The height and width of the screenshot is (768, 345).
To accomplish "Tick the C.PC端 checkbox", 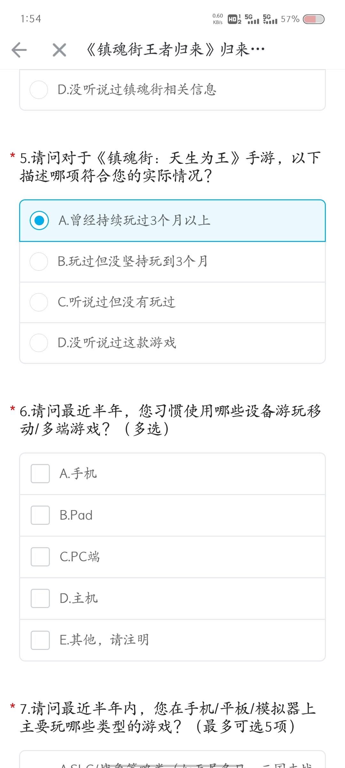I will (x=40, y=557).
